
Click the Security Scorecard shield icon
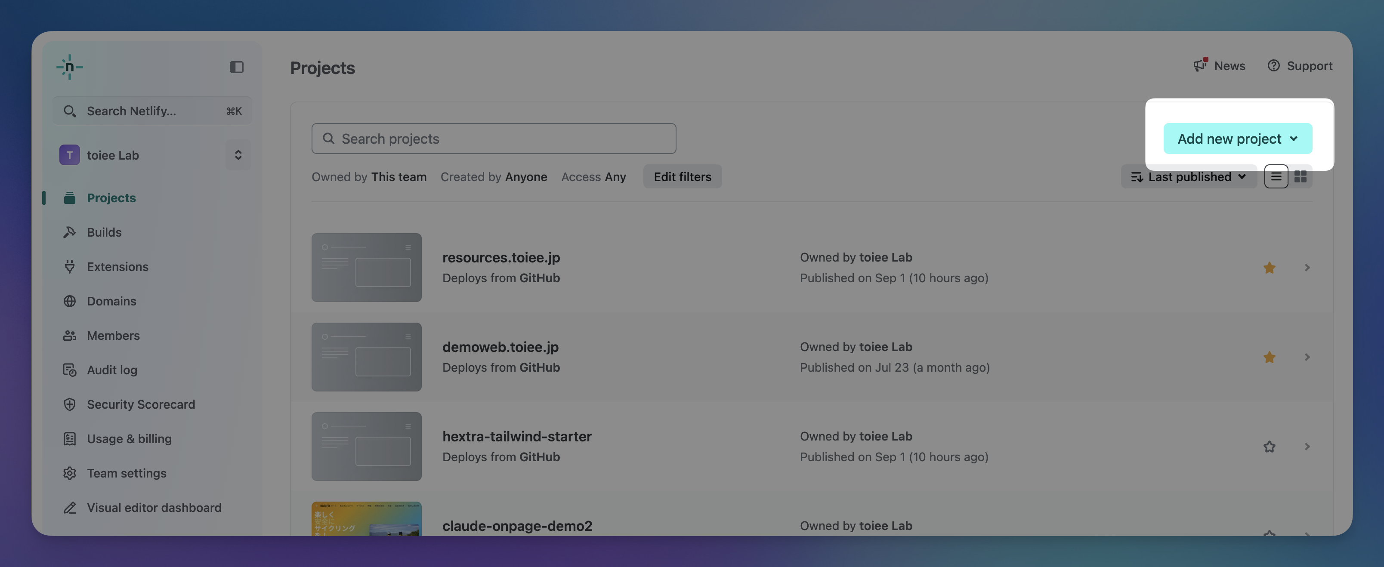pyautogui.click(x=70, y=404)
